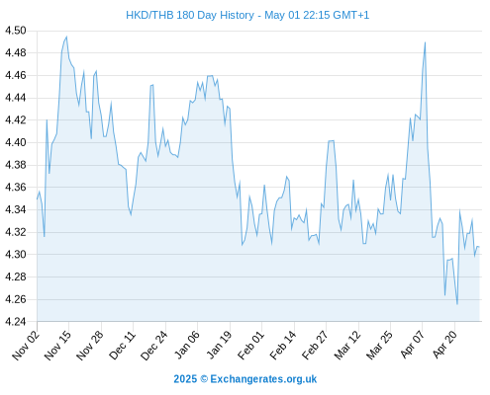Select the Nov 15 date label
This screenshot has height=395, width=490.
click(57, 345)
